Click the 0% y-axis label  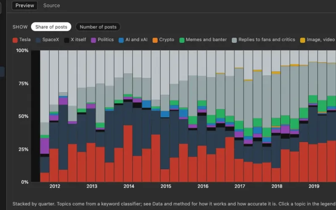click(x=25, y=182)
